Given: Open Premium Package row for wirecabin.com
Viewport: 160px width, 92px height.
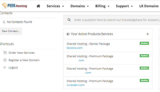Looking at the screenshot, I should (x=108, y=83).
